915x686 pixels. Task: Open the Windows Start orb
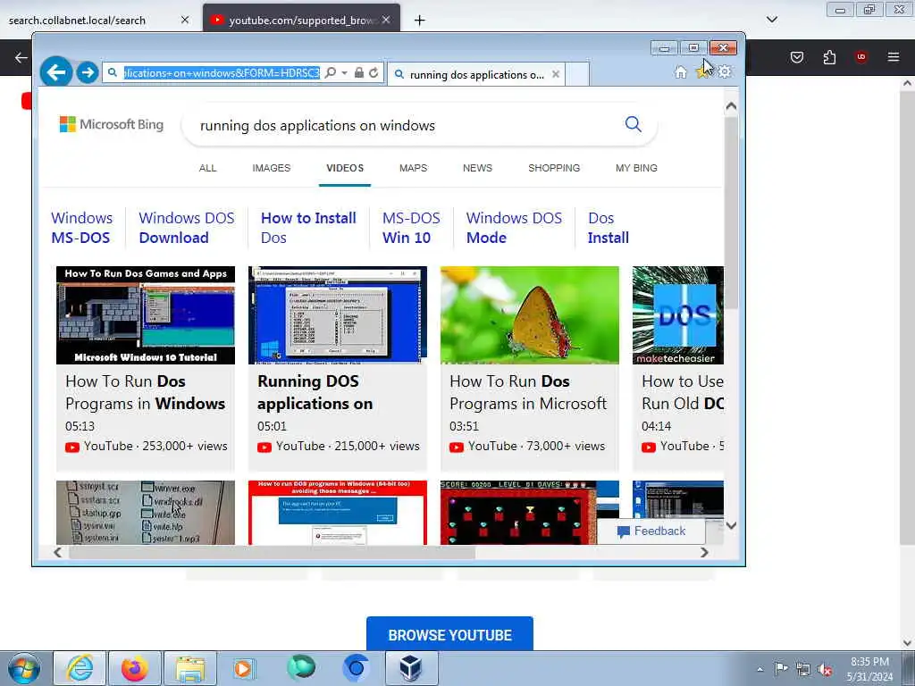tap(24, 668)
